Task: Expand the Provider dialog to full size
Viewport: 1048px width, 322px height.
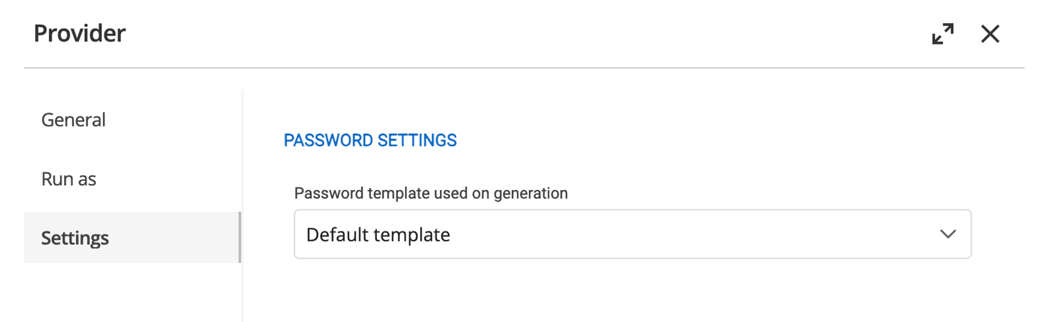Action: (x=942, y=34)
